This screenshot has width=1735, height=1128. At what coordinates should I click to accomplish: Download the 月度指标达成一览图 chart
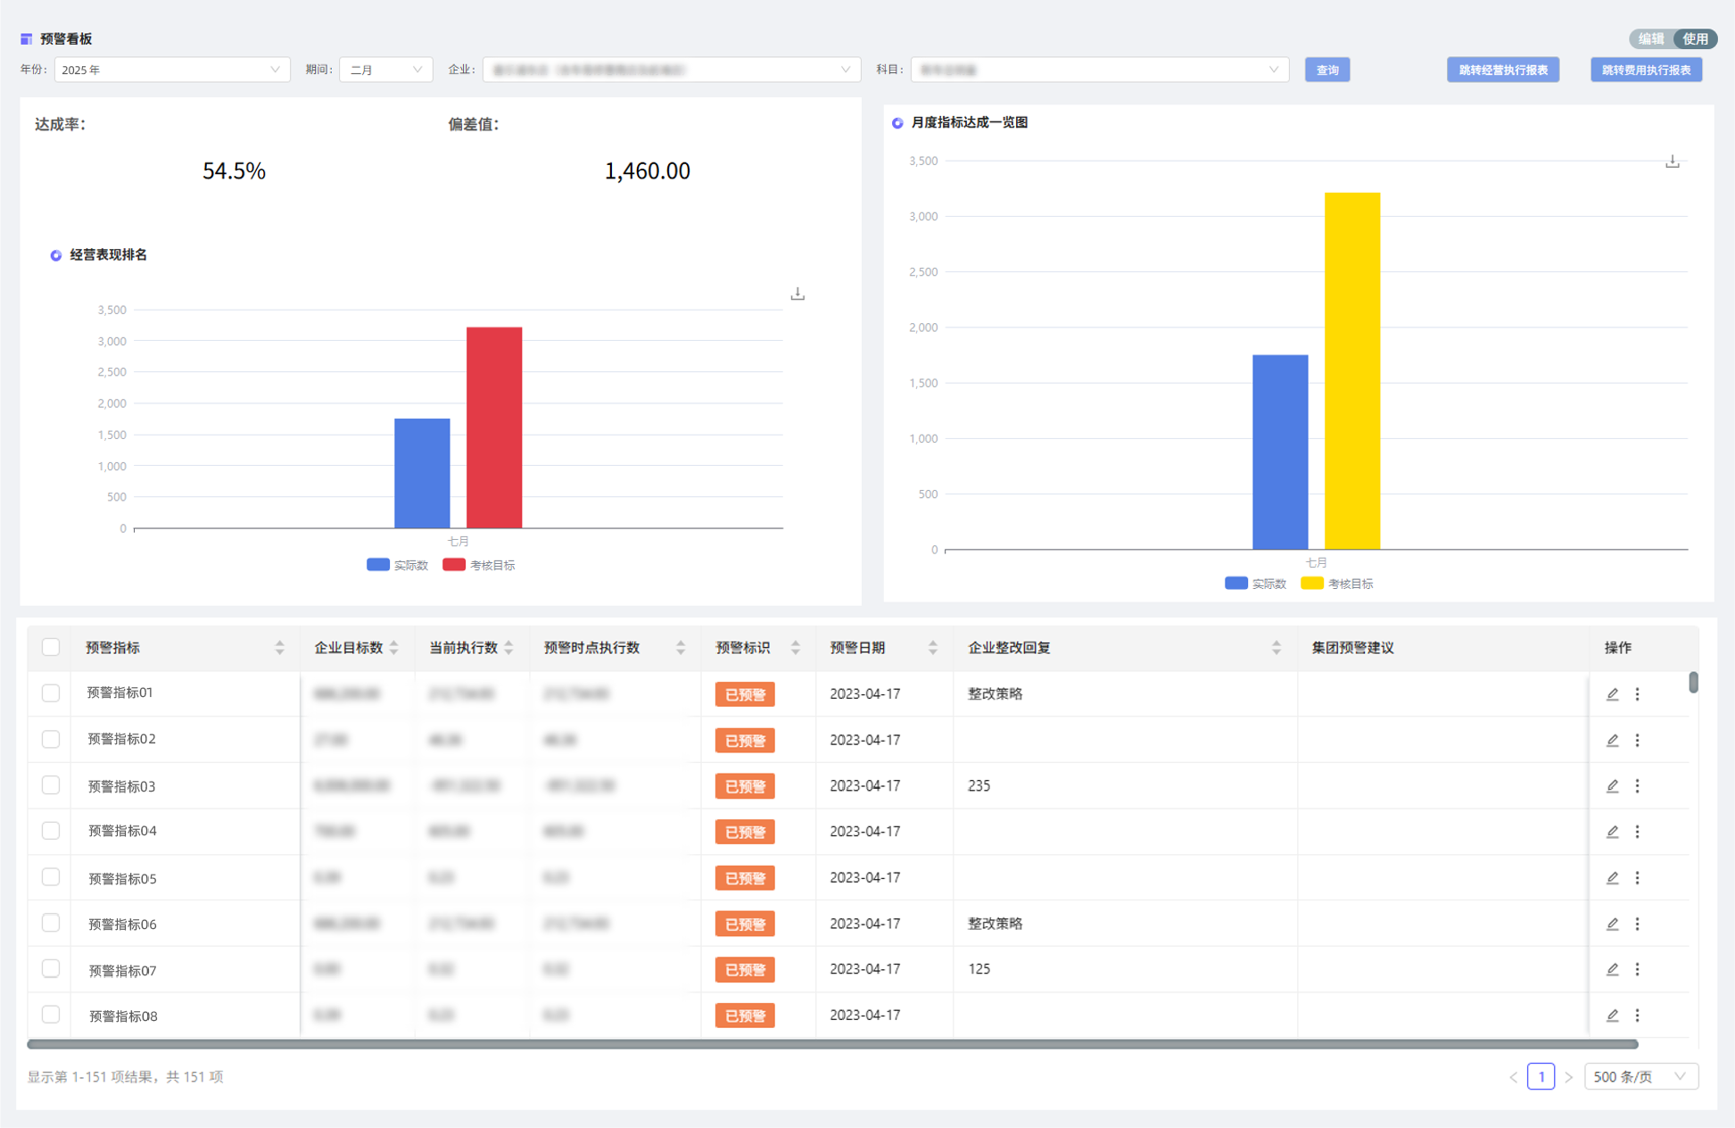click(x=1672, y=162)
